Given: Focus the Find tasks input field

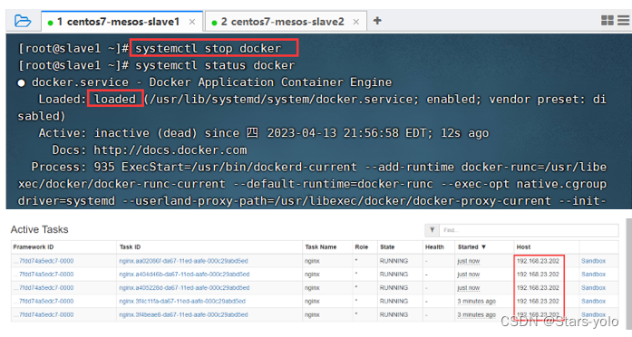Looking at the screenshot, I should [x=529, y=230].
